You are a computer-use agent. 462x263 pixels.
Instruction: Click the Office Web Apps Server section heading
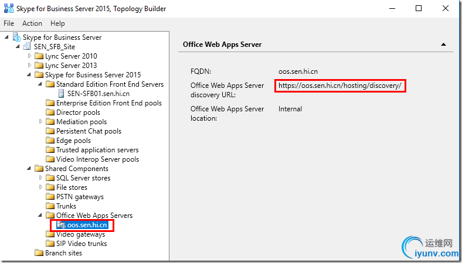tap(222, 45)
